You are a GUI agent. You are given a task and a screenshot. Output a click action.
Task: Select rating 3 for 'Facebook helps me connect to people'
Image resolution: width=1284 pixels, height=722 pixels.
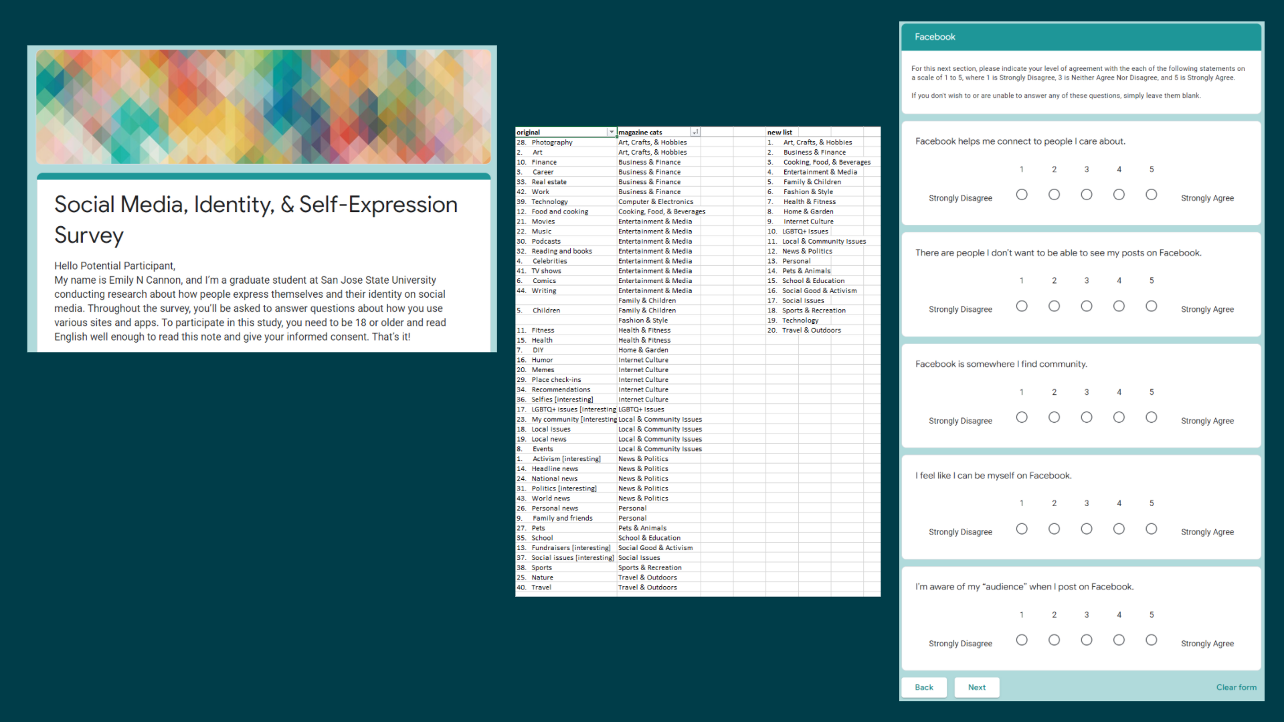coord(1087,195)
